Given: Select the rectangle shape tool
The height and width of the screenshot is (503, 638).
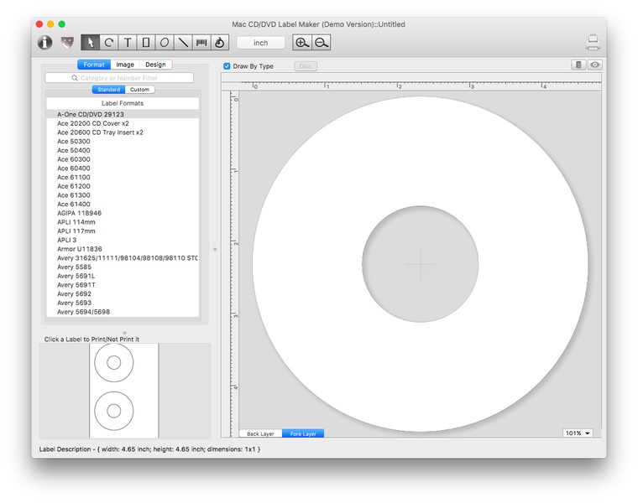Looking at the screenshot, I should [x=146, y=42].
